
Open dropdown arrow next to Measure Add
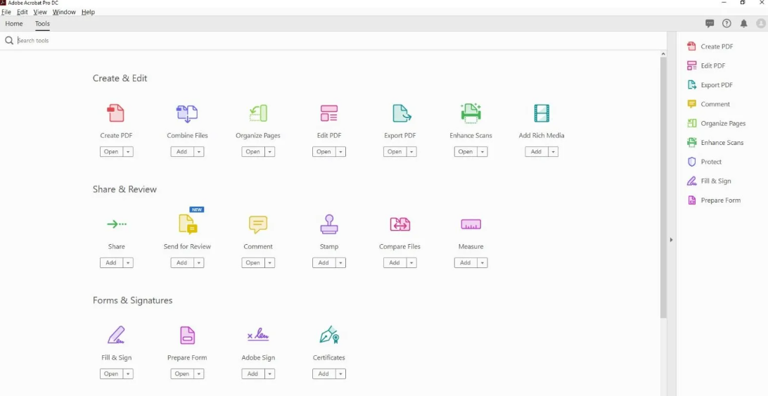(482, 263)
